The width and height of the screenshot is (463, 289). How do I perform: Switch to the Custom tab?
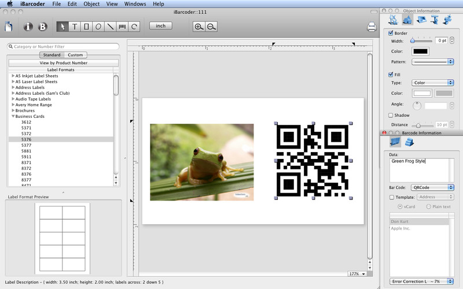75,55
